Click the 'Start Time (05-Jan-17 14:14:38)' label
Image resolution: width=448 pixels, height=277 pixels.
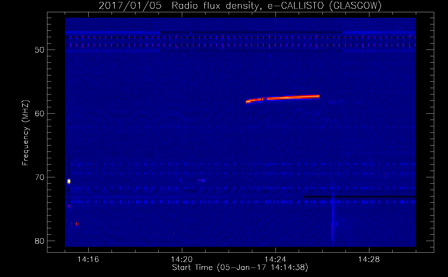coord(240,268)
